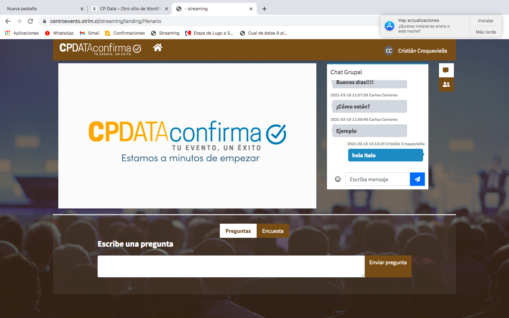509x318 pixels.
Task: Go to the home icon in header
Action: [158, 47]
